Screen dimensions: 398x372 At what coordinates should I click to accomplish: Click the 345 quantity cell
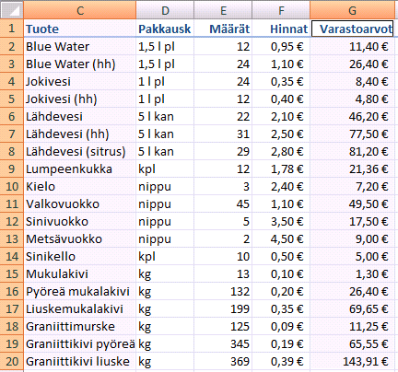tap(223, 343)
